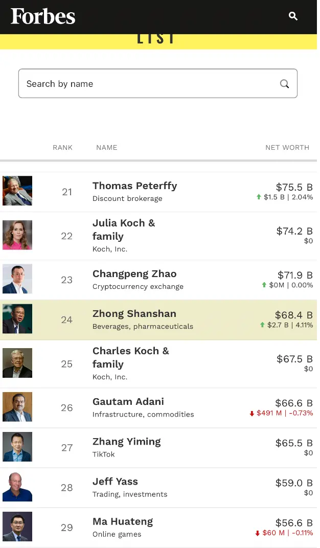Viewport: 320px width, 548px height.
Task: Click Jeff Yass's profile photo
Action: pyautogui.click(x=17, y=487)
